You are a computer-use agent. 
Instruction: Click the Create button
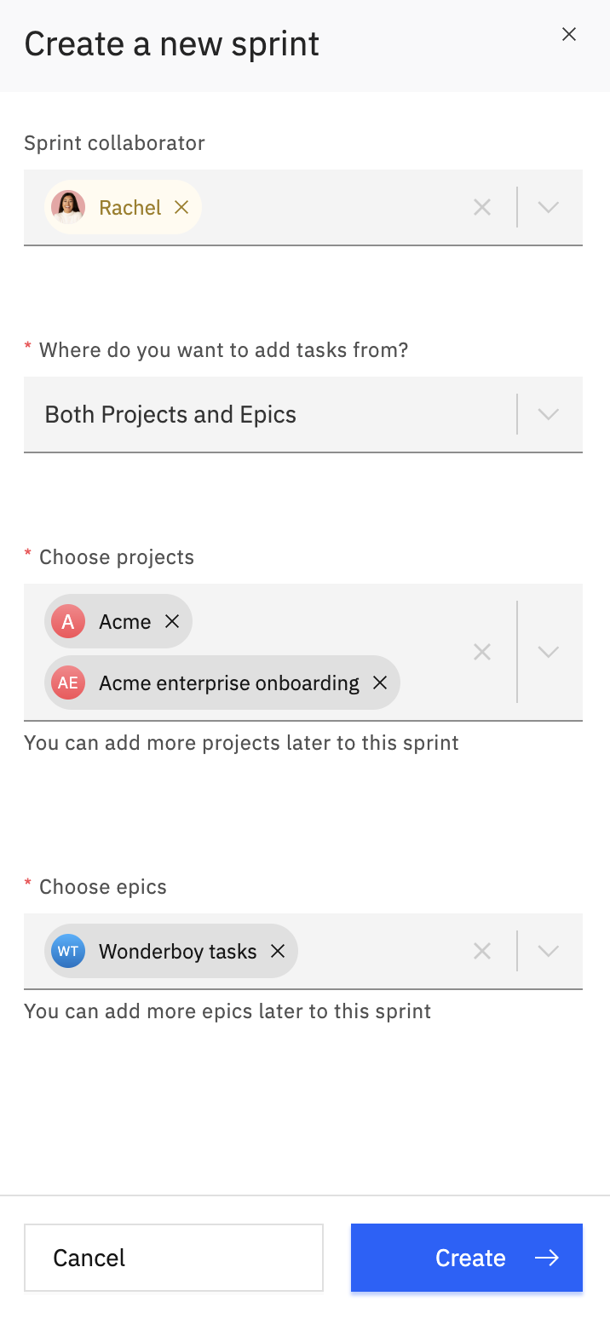(467, 1258)
